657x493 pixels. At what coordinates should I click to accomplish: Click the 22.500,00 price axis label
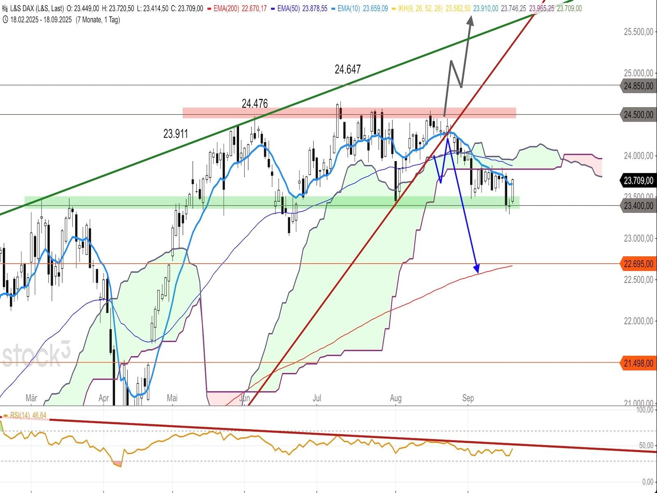[639, 280]
